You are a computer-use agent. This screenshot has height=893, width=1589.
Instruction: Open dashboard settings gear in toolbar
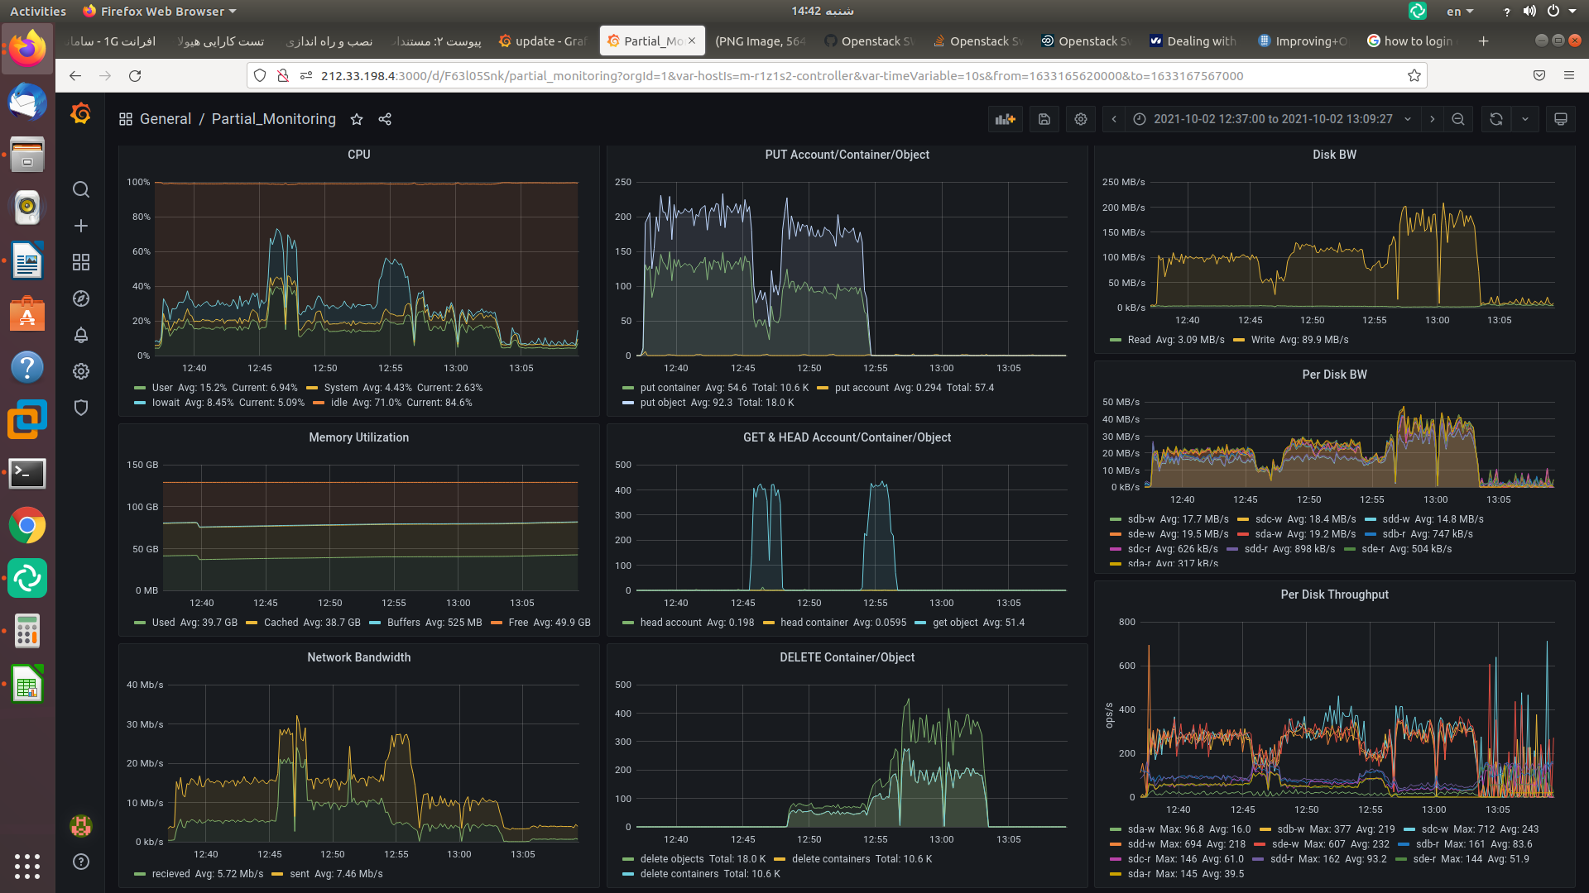(1080, 119)
